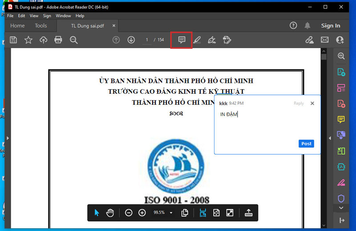This screenshot has width=356, height=231.
Task: Click Sign In at top right
Action: tap(331, 26)
